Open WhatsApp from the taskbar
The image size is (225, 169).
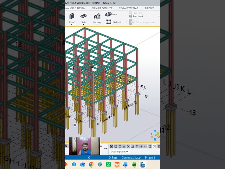tap(109, 164)
